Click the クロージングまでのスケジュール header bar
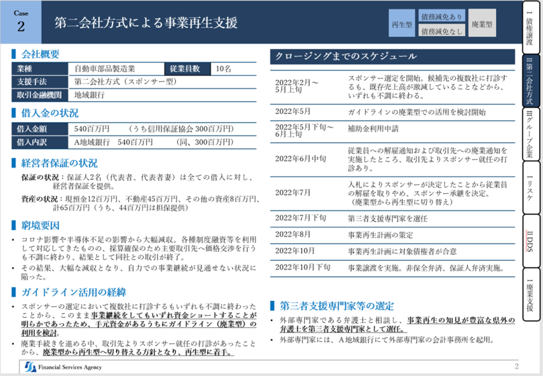543x376 pixels. click(x=393, y=57)
